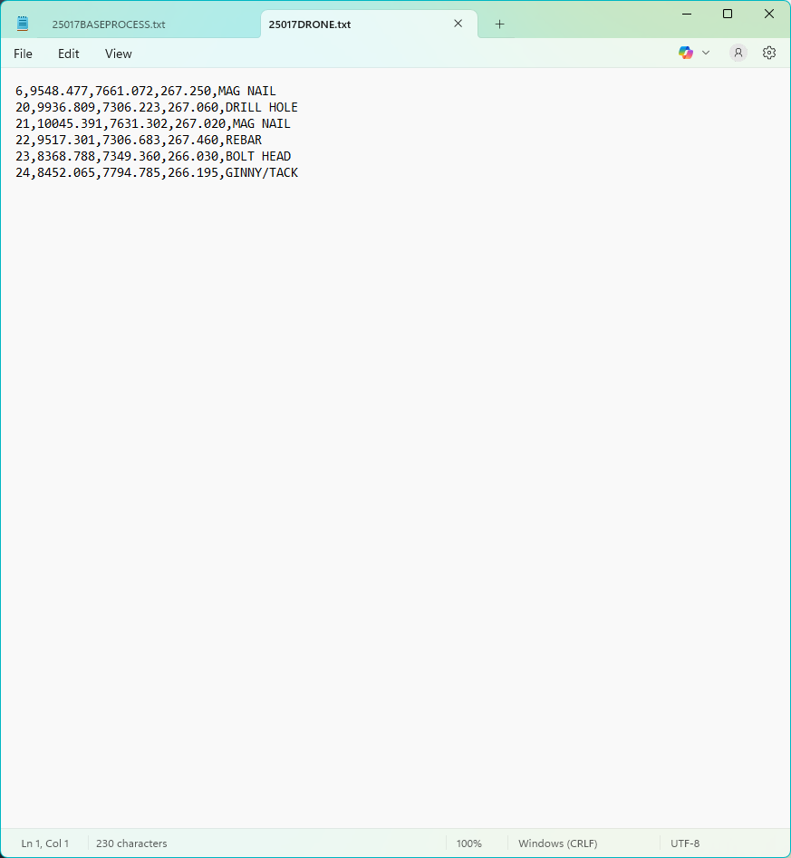Close the Notepad window
The width and height of the screenshot is (791, 858).
click(768, 15)
